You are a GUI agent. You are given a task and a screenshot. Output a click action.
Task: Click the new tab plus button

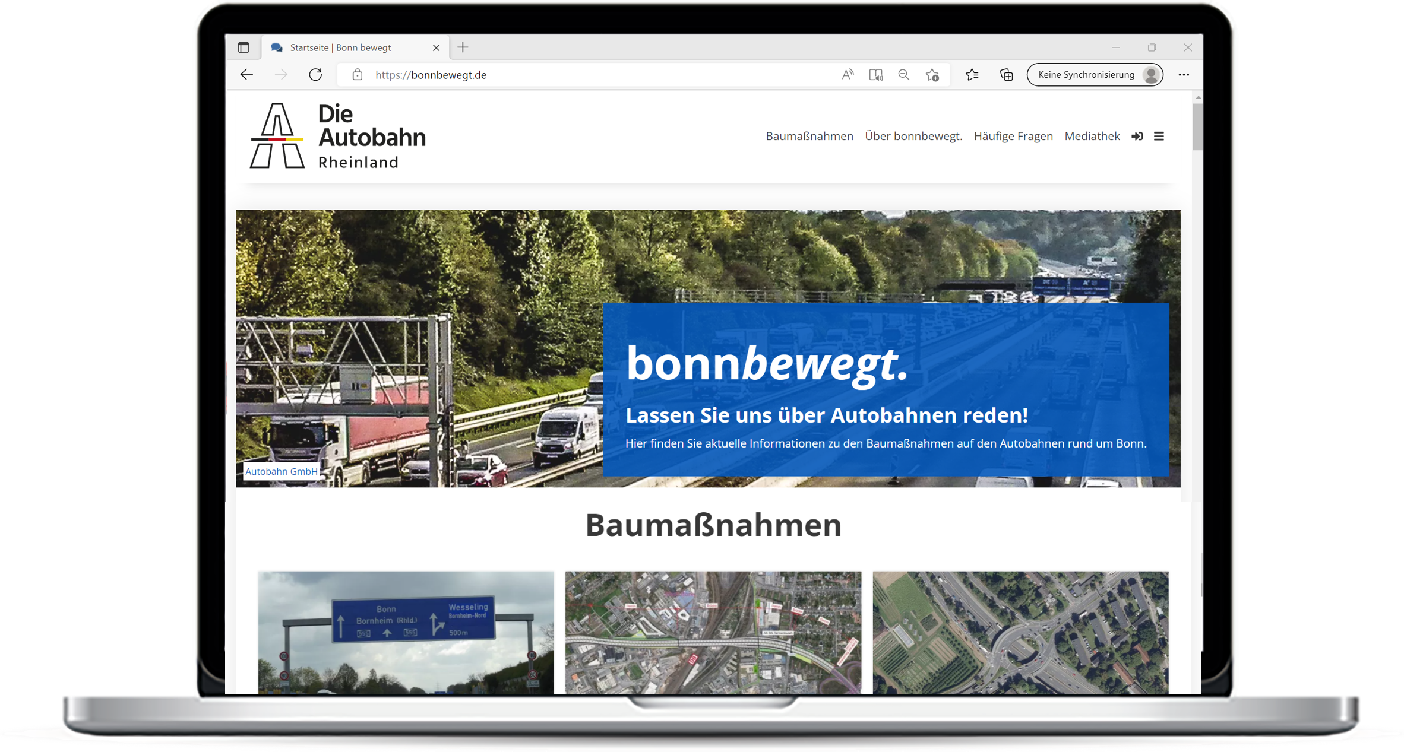point(463,49)
